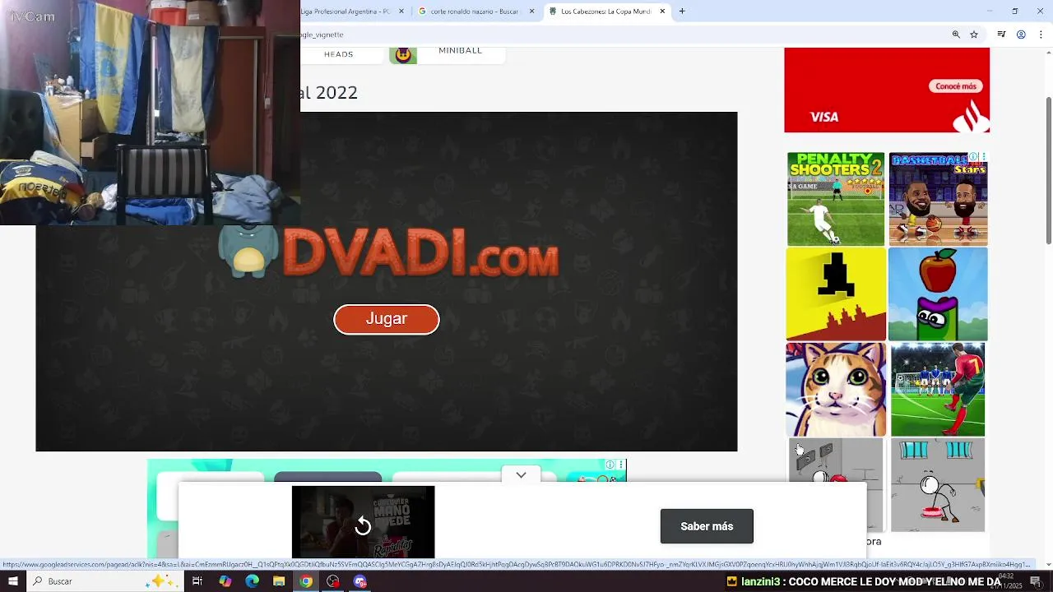Click the taskbar Buscar search box
Image resolution: width=1053 pixels, height=592 pixels.
pyautogui.click(x=104, y=581)
